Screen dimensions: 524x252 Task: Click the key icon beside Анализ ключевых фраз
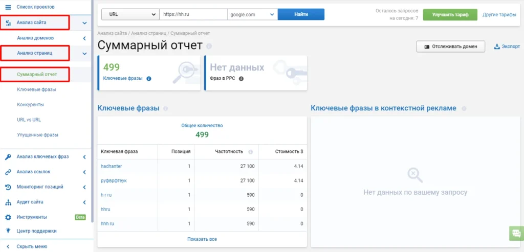pos(8,157)
